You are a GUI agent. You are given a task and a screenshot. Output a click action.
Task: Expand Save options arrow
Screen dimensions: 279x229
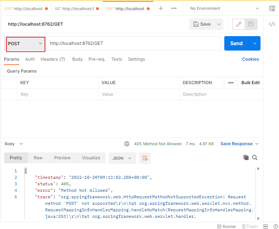[219, 24]
